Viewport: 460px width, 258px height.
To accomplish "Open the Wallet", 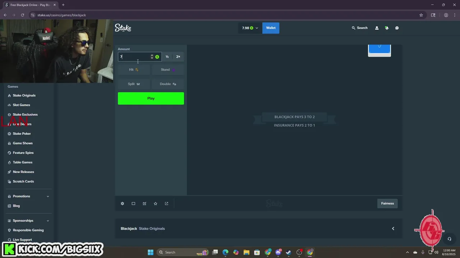I will [271, 28].
